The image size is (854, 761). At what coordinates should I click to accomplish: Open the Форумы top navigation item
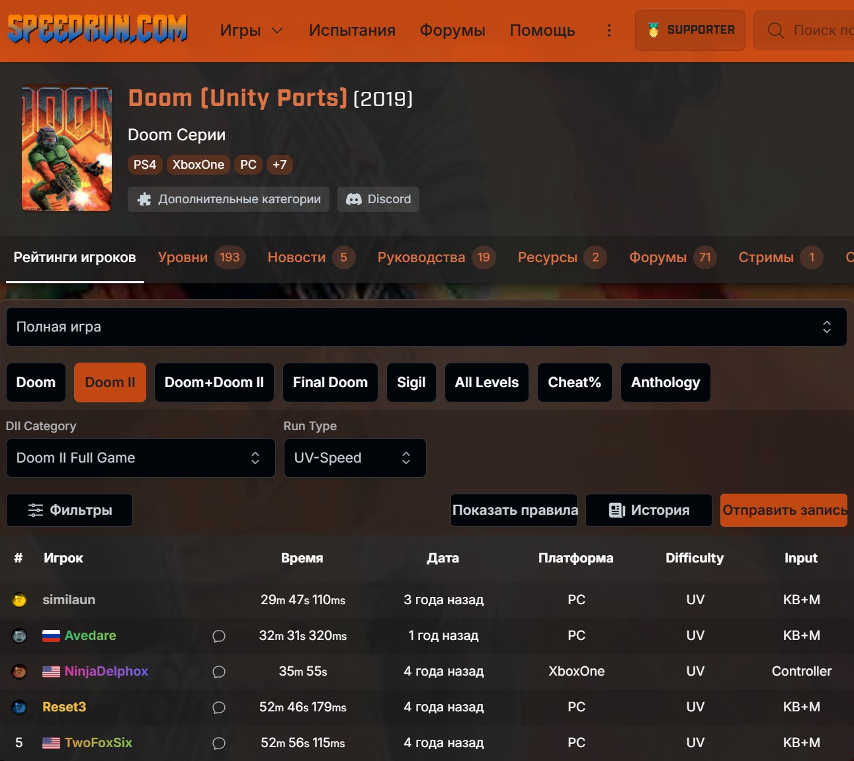(x=452, y=30)
